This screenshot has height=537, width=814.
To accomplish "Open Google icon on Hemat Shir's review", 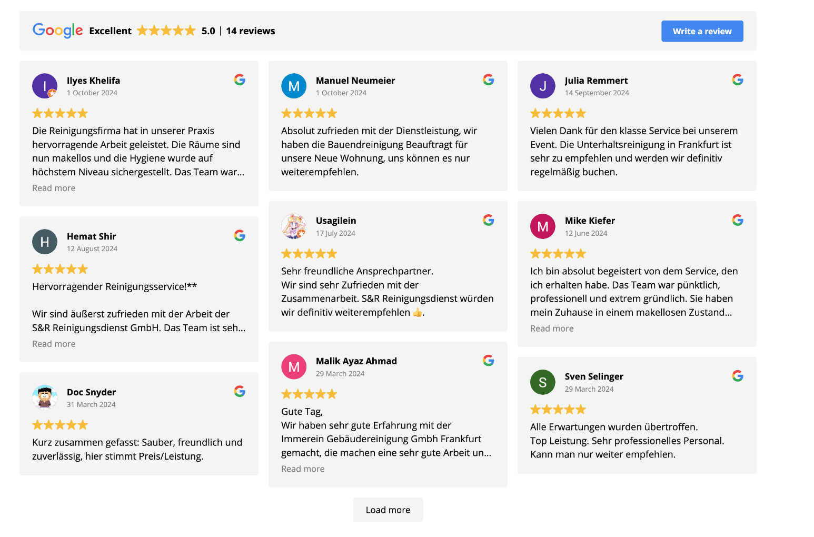I will (240, 235).
